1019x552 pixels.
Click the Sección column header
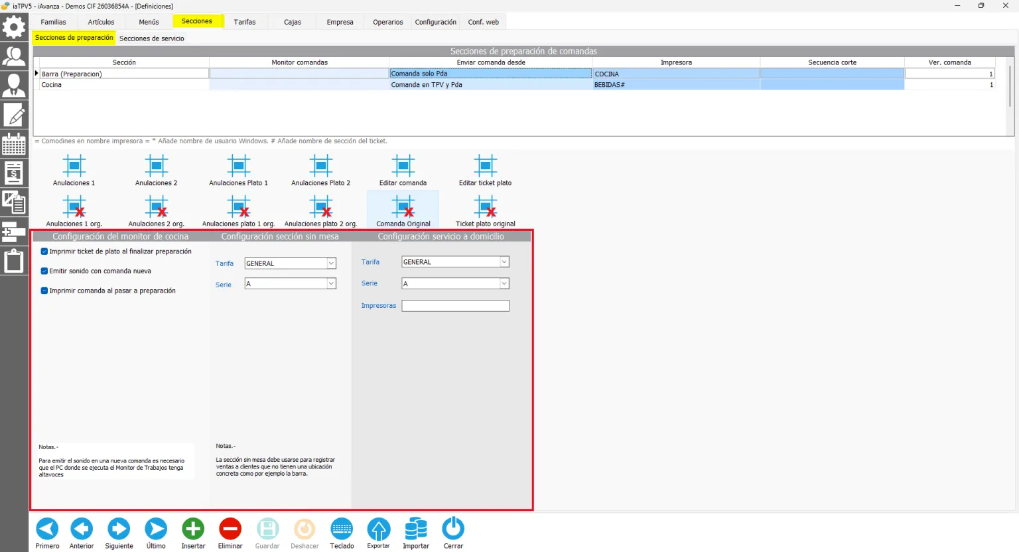(x=124, y=62)
